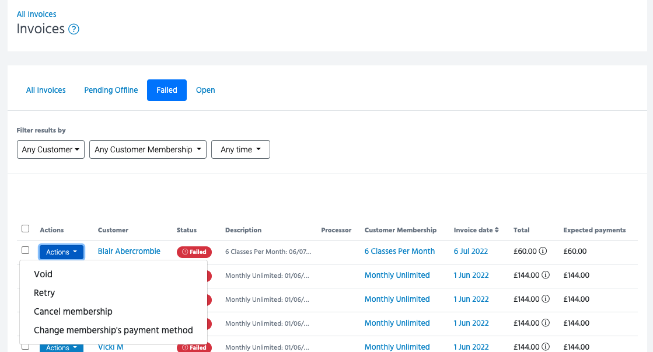The width and height of the screenshot is (653, 352).
Task: Click the Failed status badge for Blair Abercrombie
Action: pos(194,252)
